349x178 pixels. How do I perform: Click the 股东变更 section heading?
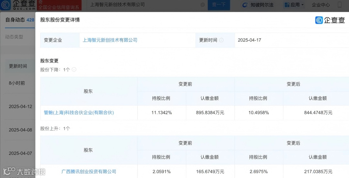49,61
